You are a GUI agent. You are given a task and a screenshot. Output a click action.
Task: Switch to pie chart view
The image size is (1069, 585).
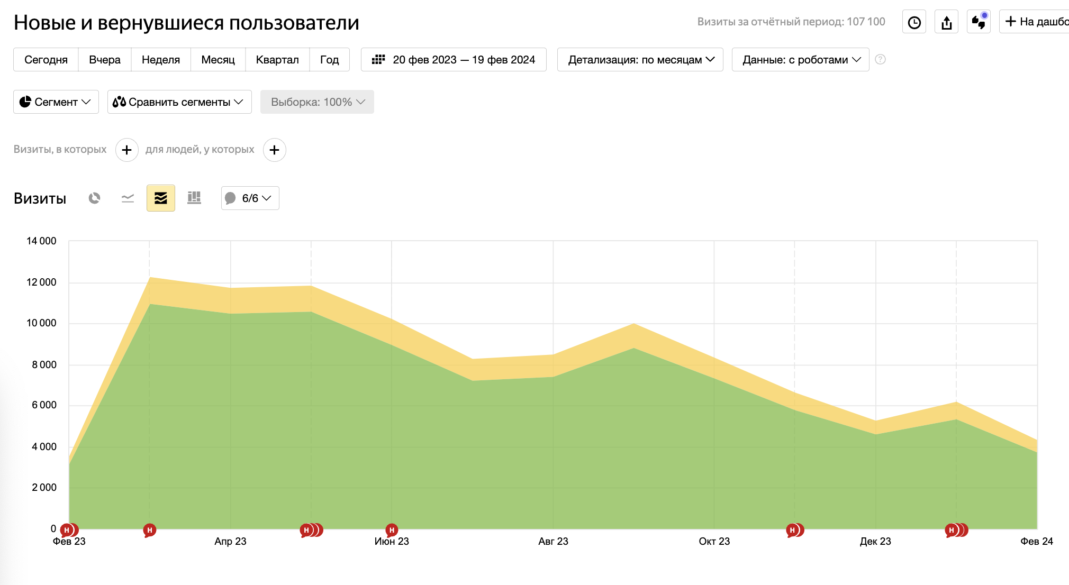pos(94,198)
